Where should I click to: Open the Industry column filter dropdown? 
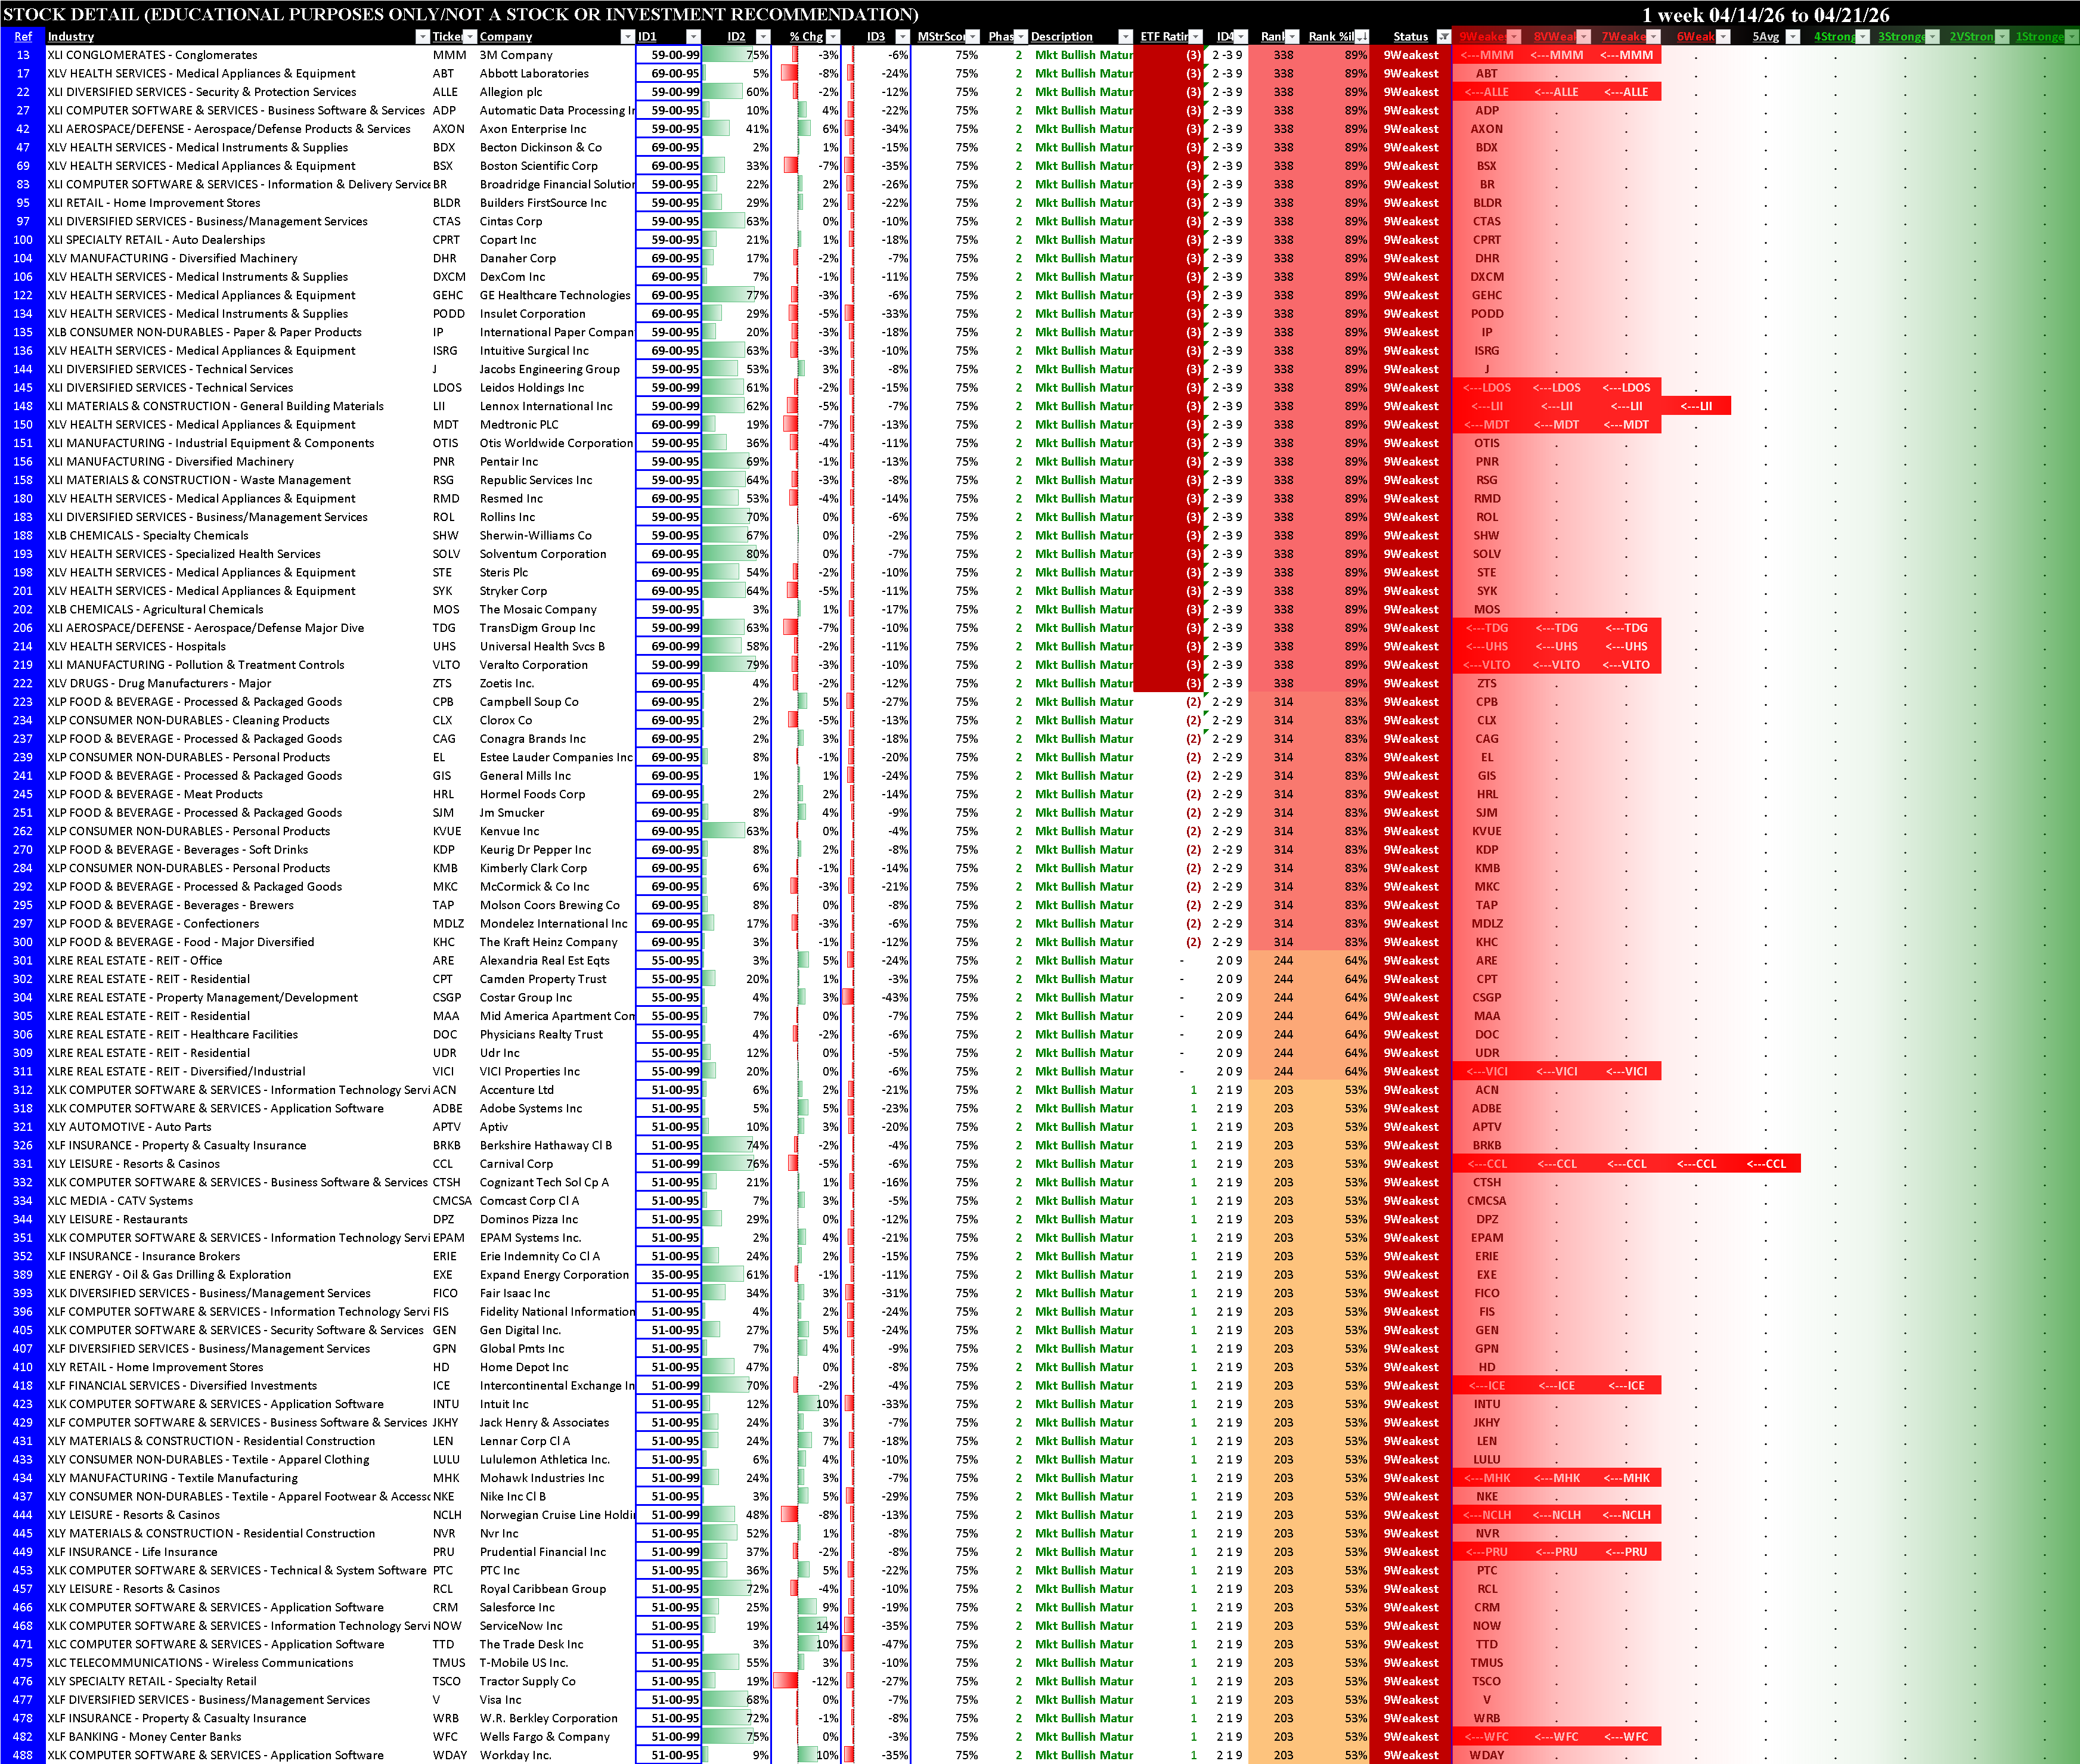point(422,37)
